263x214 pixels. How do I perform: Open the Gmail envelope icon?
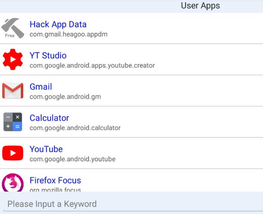(13, 91)
